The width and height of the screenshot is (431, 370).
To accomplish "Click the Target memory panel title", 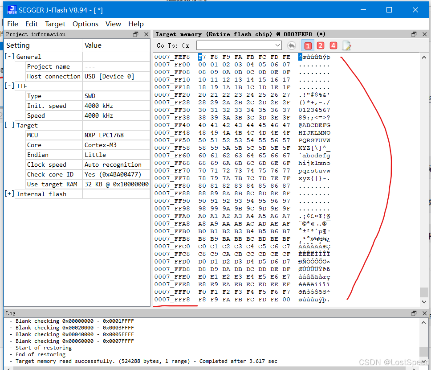I will (x=240, y=34).
